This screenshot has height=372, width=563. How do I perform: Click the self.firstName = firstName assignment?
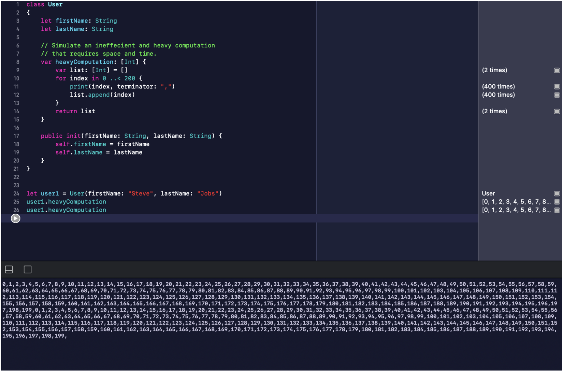click(102, 144)
